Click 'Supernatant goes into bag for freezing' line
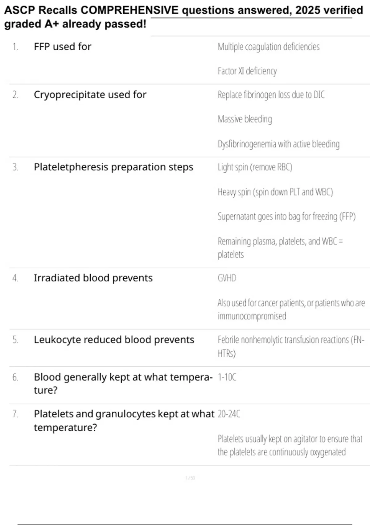The image size is (370, 525). click(286, 216)
